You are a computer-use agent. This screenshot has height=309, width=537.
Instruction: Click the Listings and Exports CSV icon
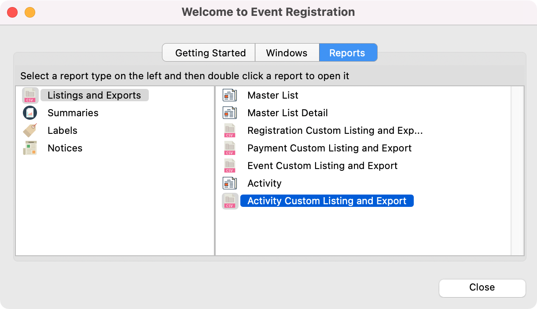pyautogui.click(x=30, y=96)
